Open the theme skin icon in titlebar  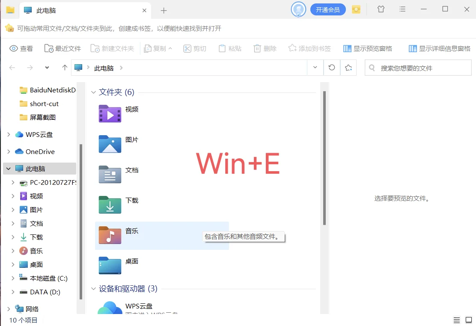(x=381, y=9)
